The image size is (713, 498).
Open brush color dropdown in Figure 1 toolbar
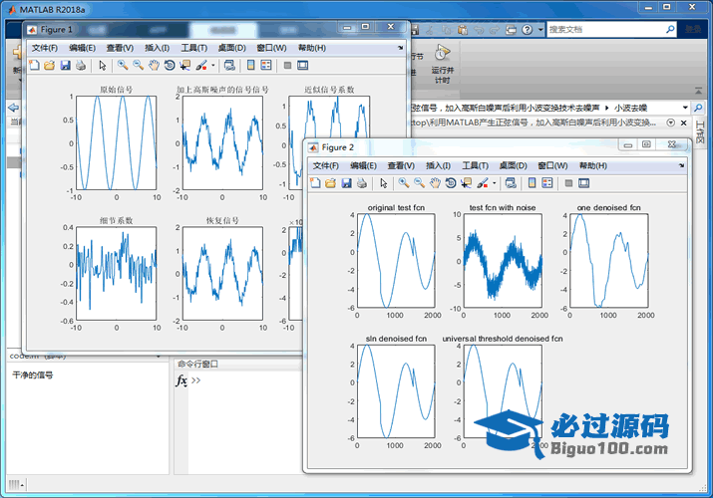(212, 66)
